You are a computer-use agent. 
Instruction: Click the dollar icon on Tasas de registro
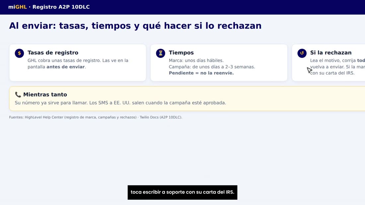pyautogui.click(x=19, y=53)
